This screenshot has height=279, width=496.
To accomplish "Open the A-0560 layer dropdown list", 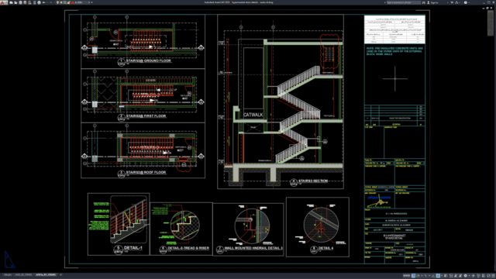I will pyautogui.click(x=88, y=2).
